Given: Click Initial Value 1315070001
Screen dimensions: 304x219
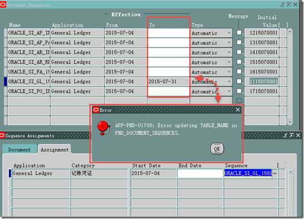Looking at the screenshot, I should [x=262, y=43].
